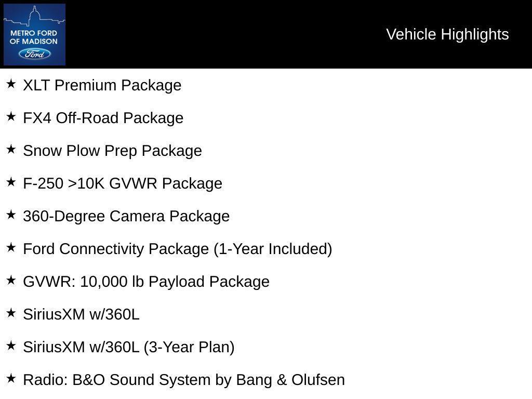Click the star before Ford Connectivity Package

click(x=11, y=247)
